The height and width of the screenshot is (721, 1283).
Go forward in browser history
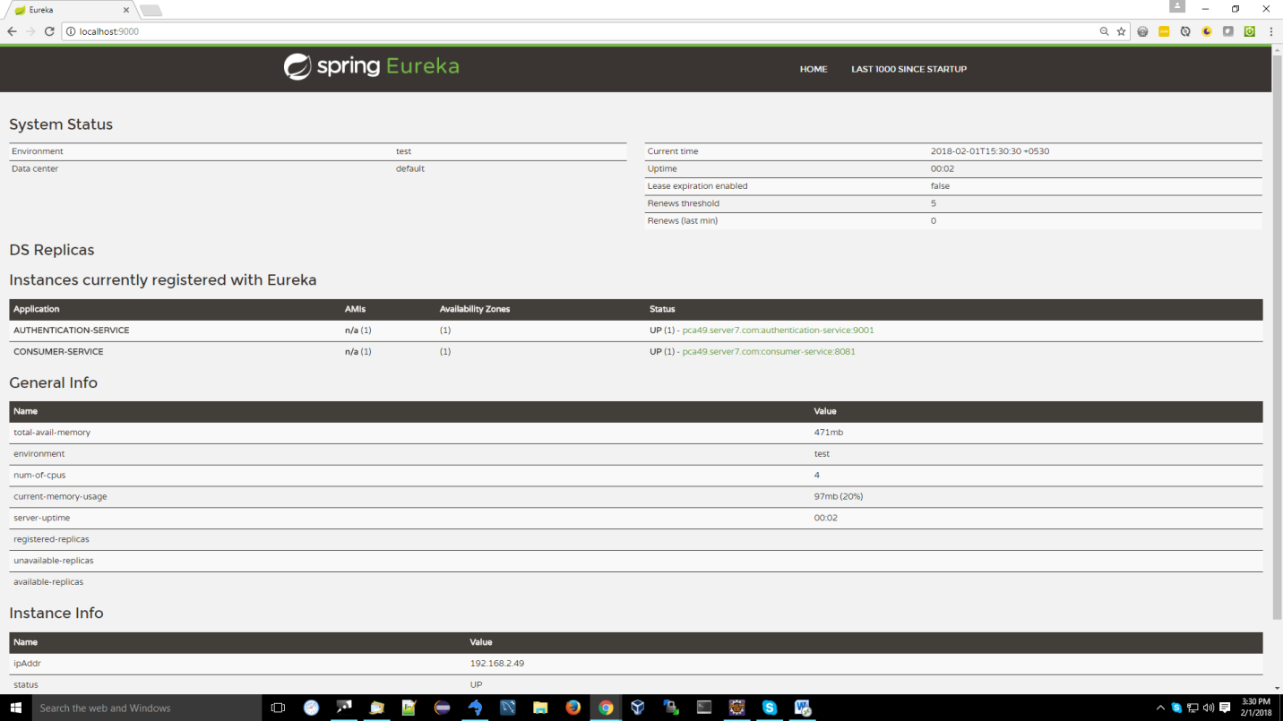pos(30,31)
